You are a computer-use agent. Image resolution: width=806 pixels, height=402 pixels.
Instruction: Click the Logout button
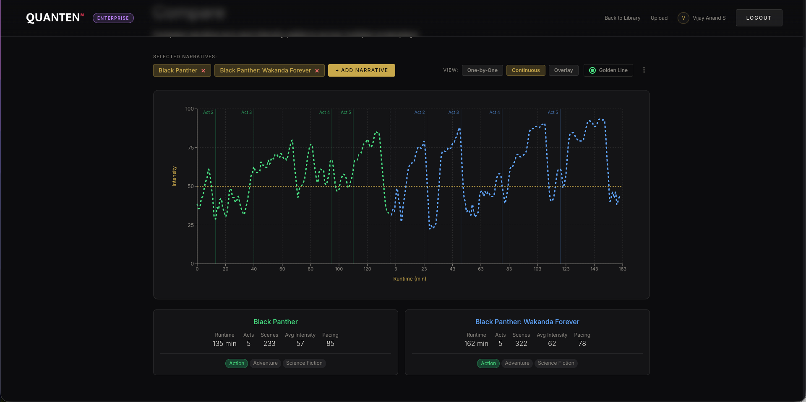tap(759, 18)
